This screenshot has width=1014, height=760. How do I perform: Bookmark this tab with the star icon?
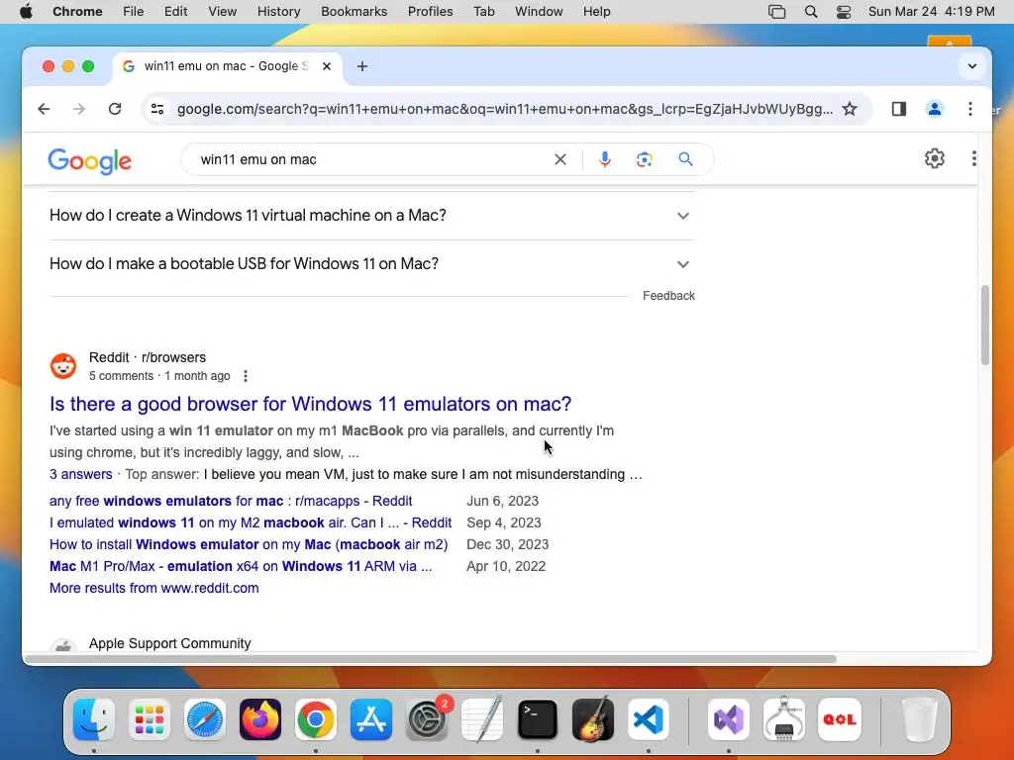(x=850, y=109)
